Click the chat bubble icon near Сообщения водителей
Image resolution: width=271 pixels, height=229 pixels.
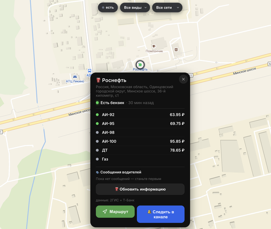pos(98,172)
